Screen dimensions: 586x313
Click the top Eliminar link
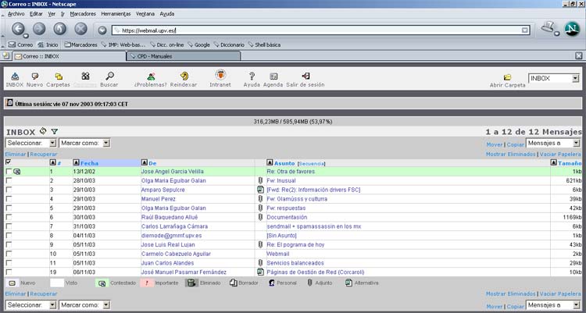[x=16, y=155]
